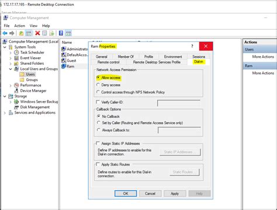Viewport: 277px width, 210px height.
Task: Select the No Callback radio button
Action: coord(99,116)
